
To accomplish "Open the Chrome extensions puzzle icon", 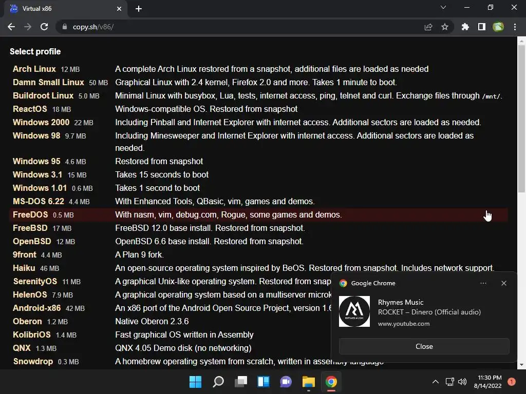I will [x=465, y=27].
